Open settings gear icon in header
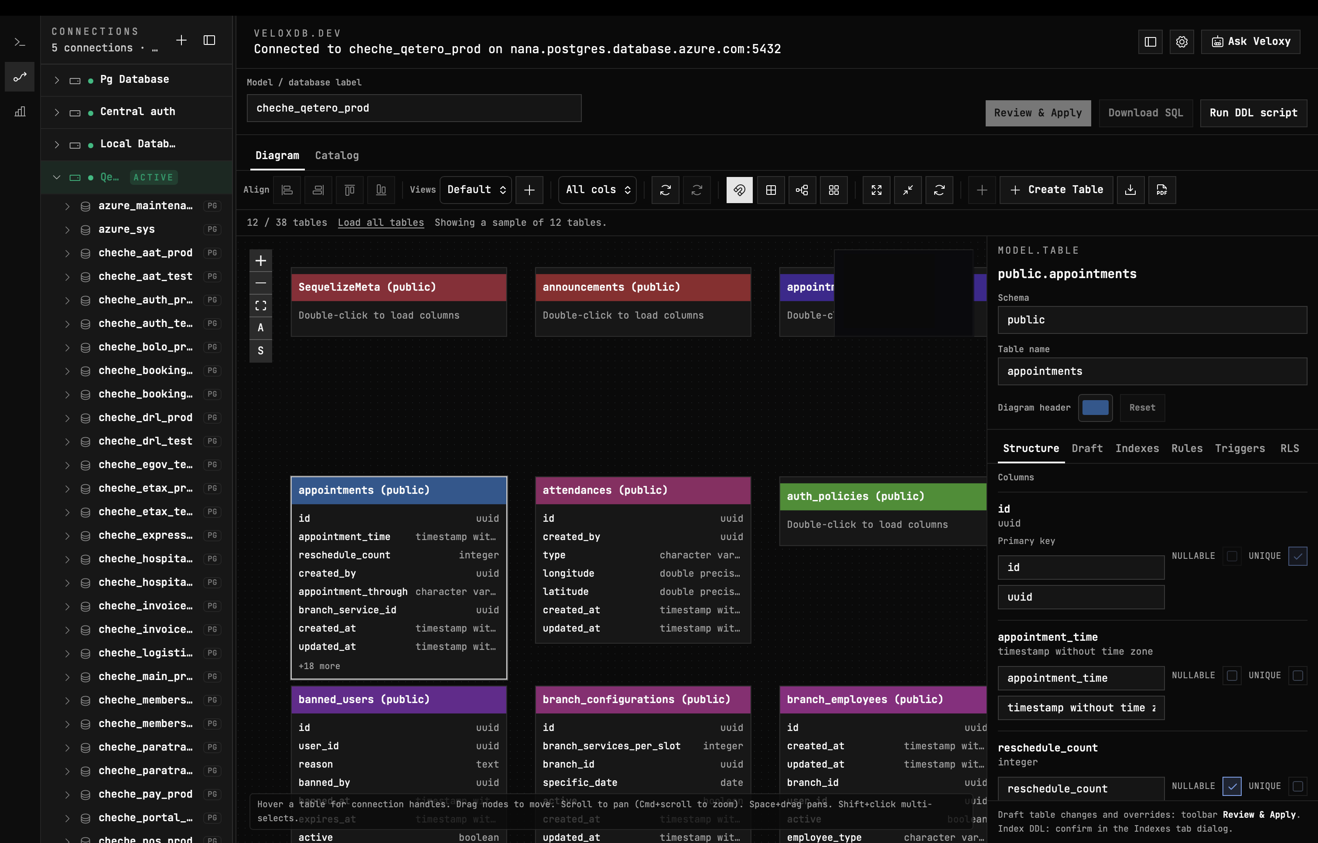 [1181, 41]
